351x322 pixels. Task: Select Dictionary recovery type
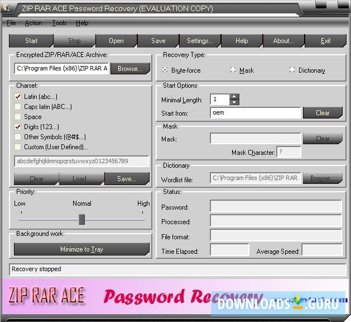point(292,70)
